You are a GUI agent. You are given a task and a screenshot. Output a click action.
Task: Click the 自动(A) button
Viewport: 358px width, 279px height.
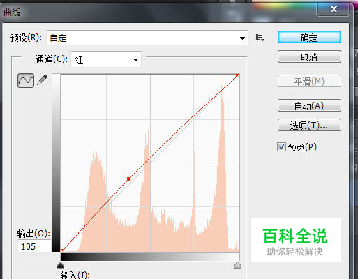pyautogui.click(x=309, y=105)
